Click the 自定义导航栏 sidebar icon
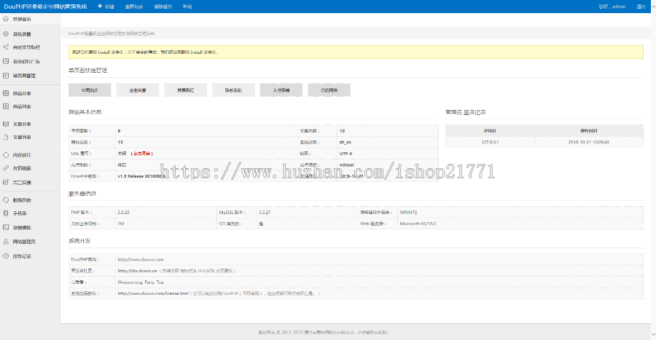 click(x=7, y=47)
